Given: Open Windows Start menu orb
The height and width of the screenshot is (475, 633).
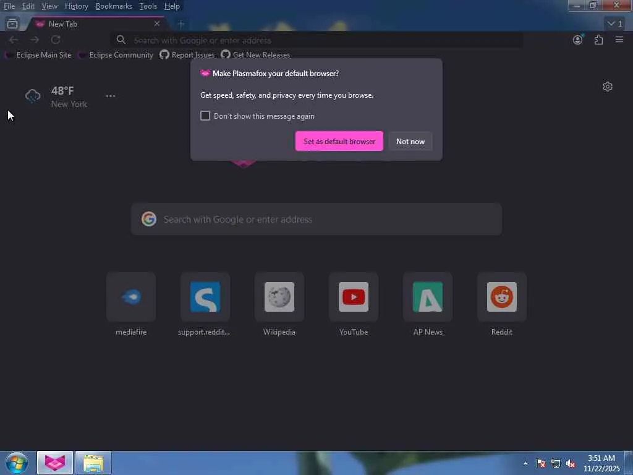Looking at the screenshot, I should [x=17, y=463].
